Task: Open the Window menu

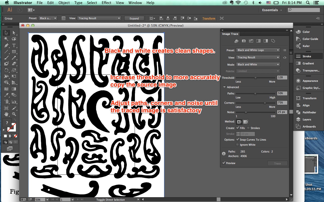Action: pos(135,3)
